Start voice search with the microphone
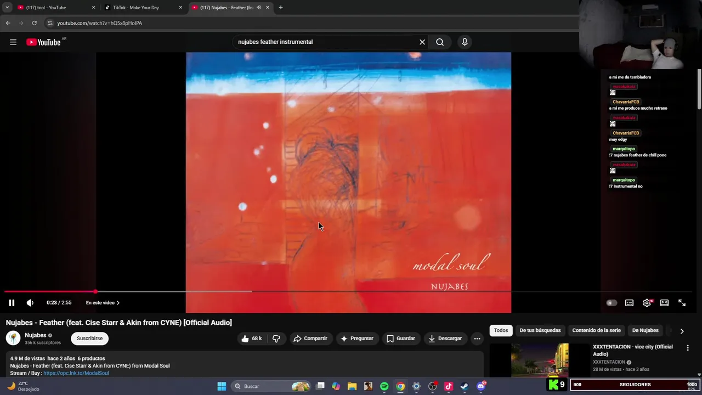702x395 pixels. click(x=465, y=42)
